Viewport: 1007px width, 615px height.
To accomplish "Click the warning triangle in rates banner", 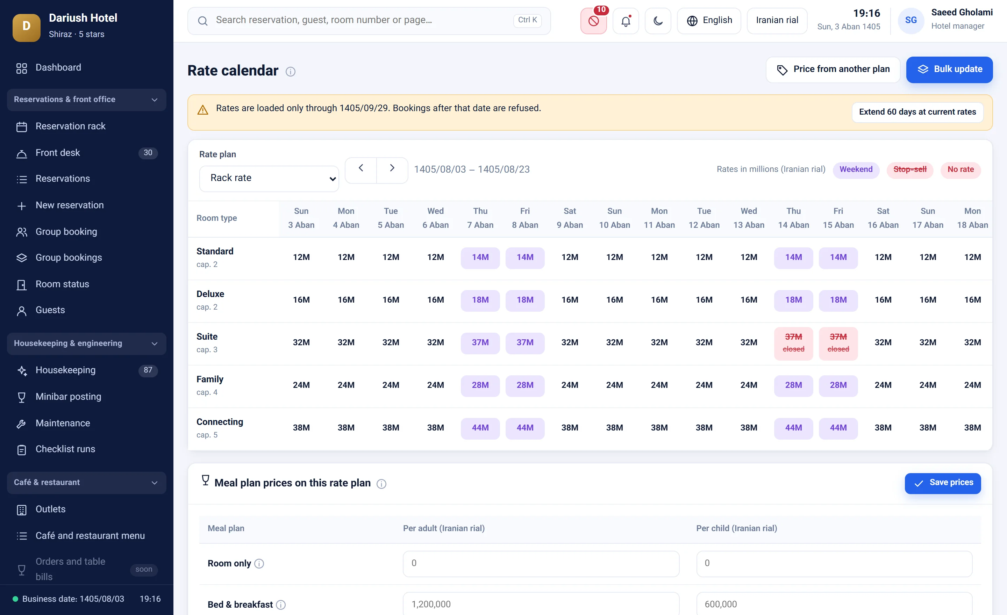I will [x=203, y=110].
